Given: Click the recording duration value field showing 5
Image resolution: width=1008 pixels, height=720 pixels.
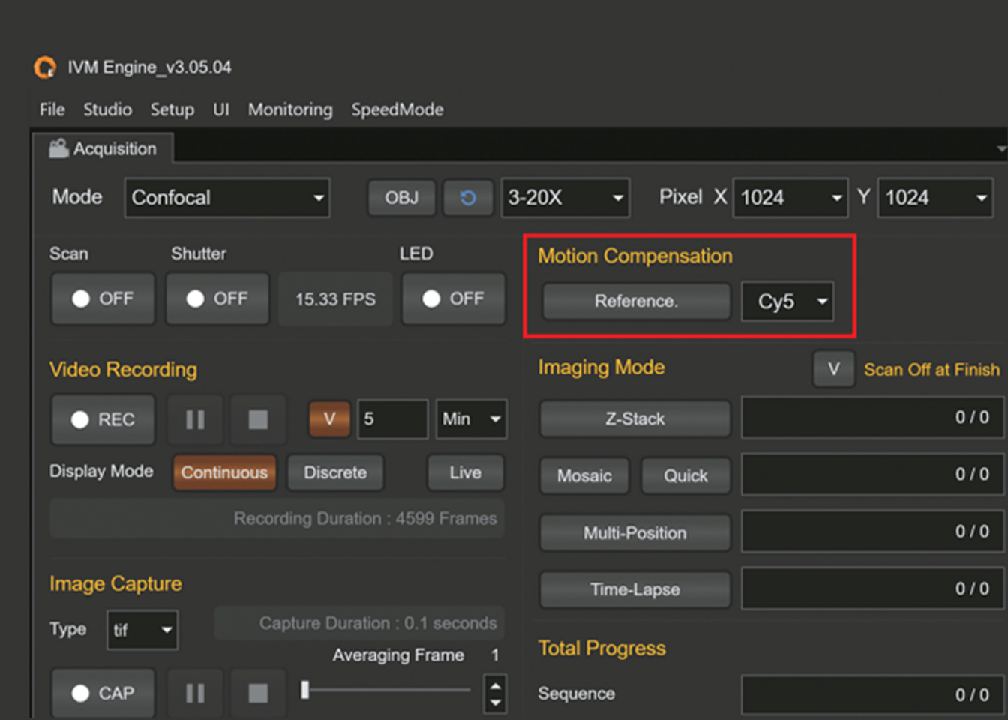Looking at the screenshot, I should (x=393, y=419).
